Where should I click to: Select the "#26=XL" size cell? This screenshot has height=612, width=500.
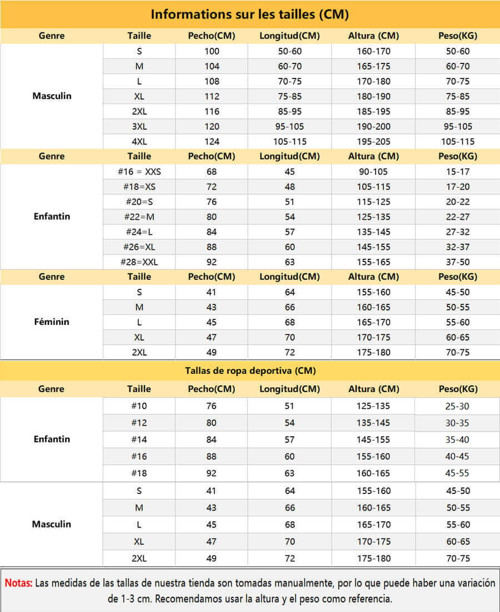point(139,246)
